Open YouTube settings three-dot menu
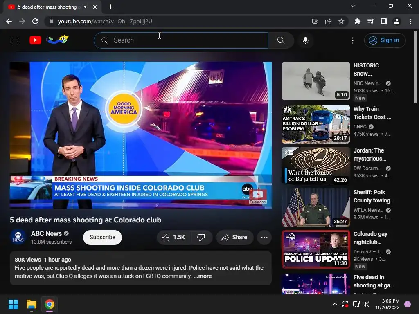The width and height of the screenshot is (419, 314). coord(352,40)
